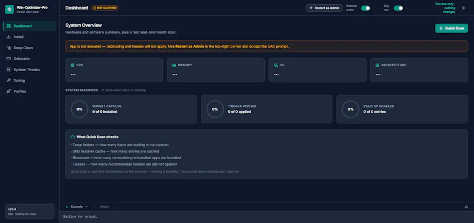Click the version v2.1.4 status box
Screen dimensions: 474x223
[x=30, y=211]
